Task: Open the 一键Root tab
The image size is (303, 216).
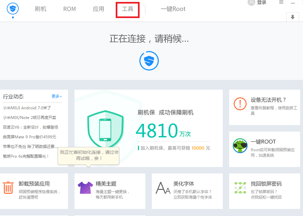Action: click(173, 9)
